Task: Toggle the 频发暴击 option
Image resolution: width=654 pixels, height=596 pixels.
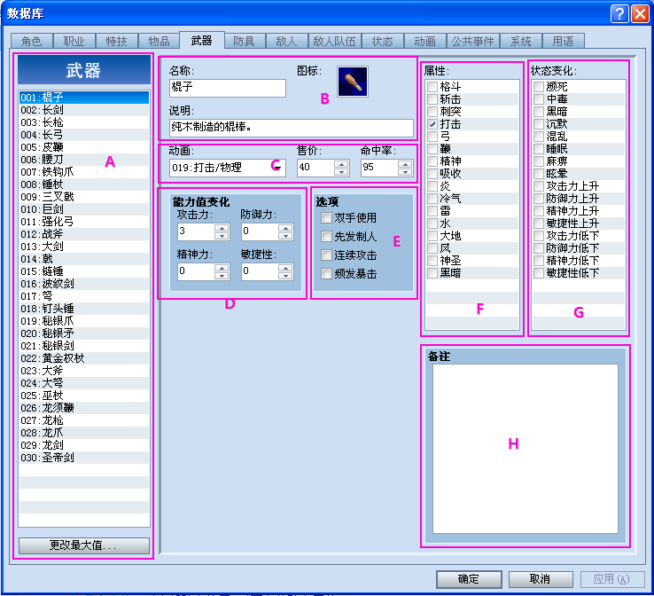Action: point(326,274)
